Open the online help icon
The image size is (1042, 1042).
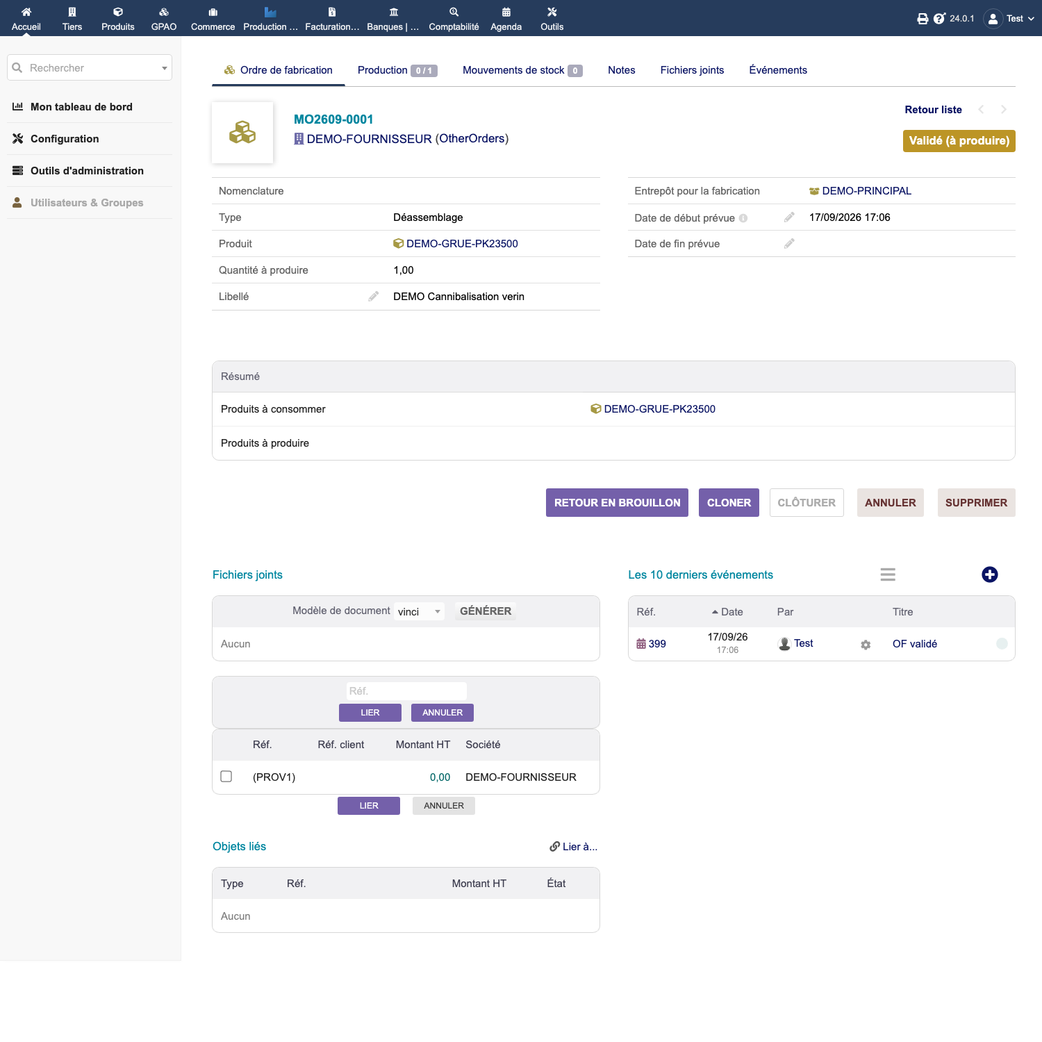[x=939, y=19]
